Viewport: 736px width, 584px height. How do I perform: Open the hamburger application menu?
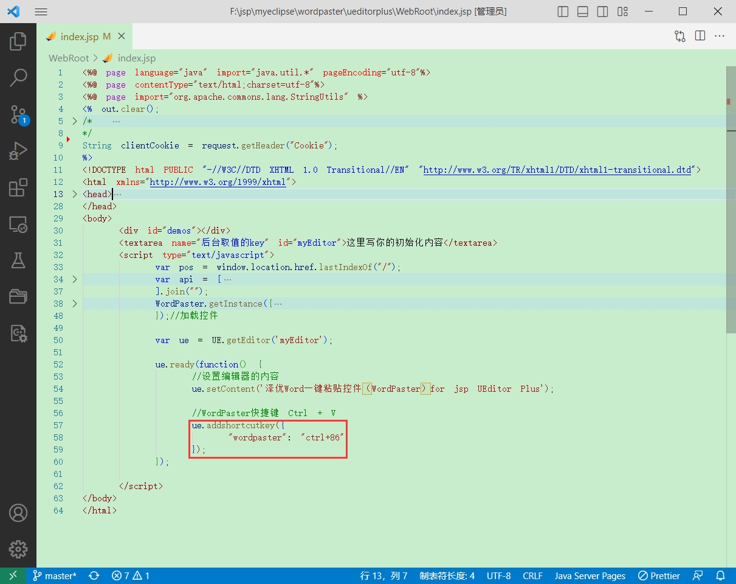[41, 12]
